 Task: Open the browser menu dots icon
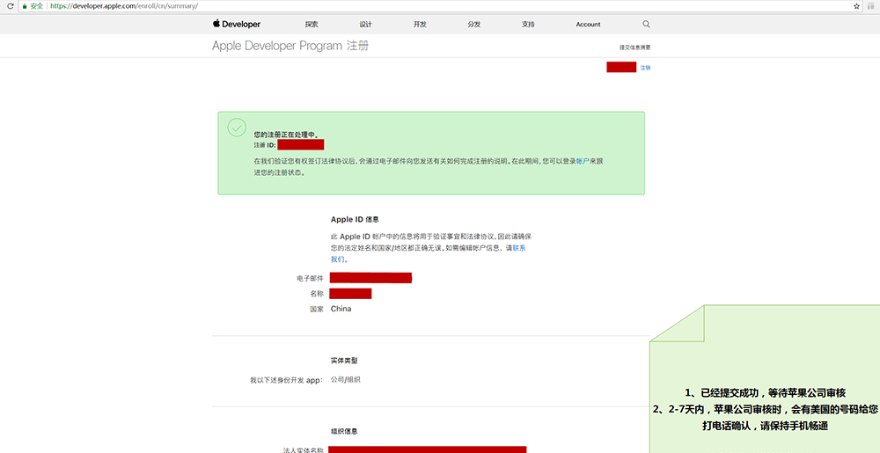click(872, 5)
